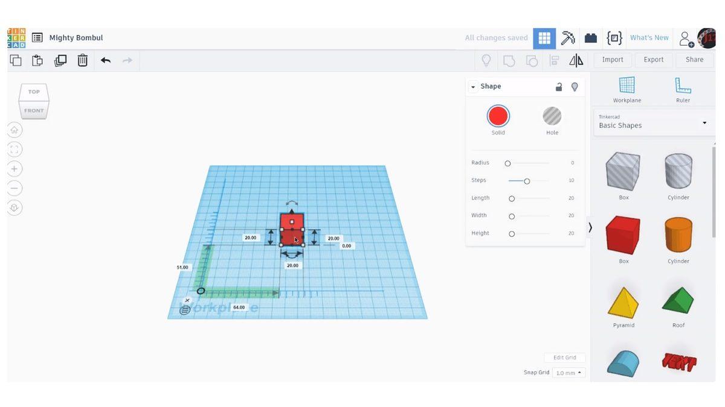Toggle the lock icon in the Shape panel
This screenshot has width=725, height=407.
tap(559, 86)
